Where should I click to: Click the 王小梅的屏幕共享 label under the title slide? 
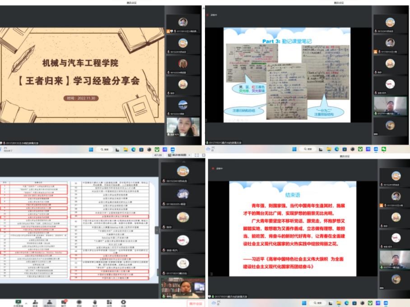pyautogui.click(x=22, y=143)
